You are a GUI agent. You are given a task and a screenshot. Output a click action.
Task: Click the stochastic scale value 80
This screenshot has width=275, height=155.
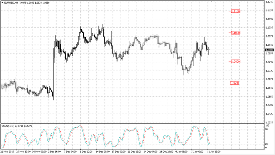[267, 129]
